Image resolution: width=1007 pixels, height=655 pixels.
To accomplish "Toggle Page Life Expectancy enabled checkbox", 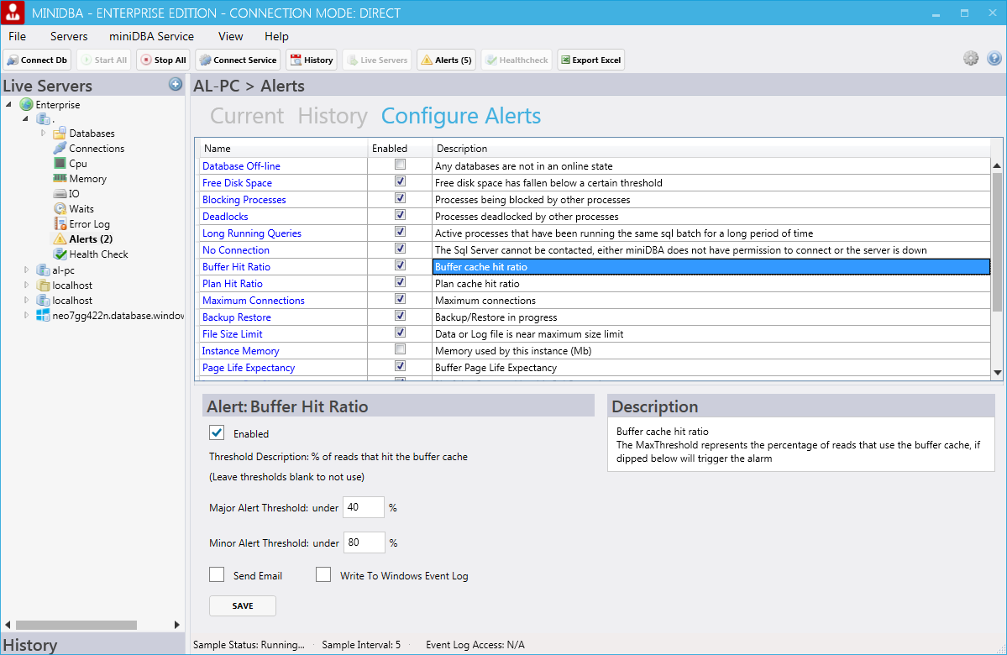I will (x=400, y=367).
